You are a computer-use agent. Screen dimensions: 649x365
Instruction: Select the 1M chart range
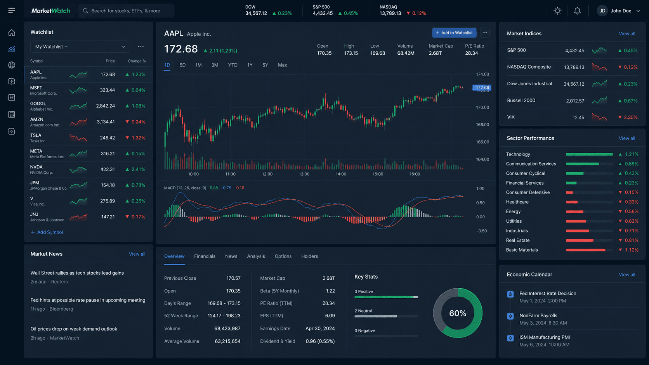click(198, 65)
